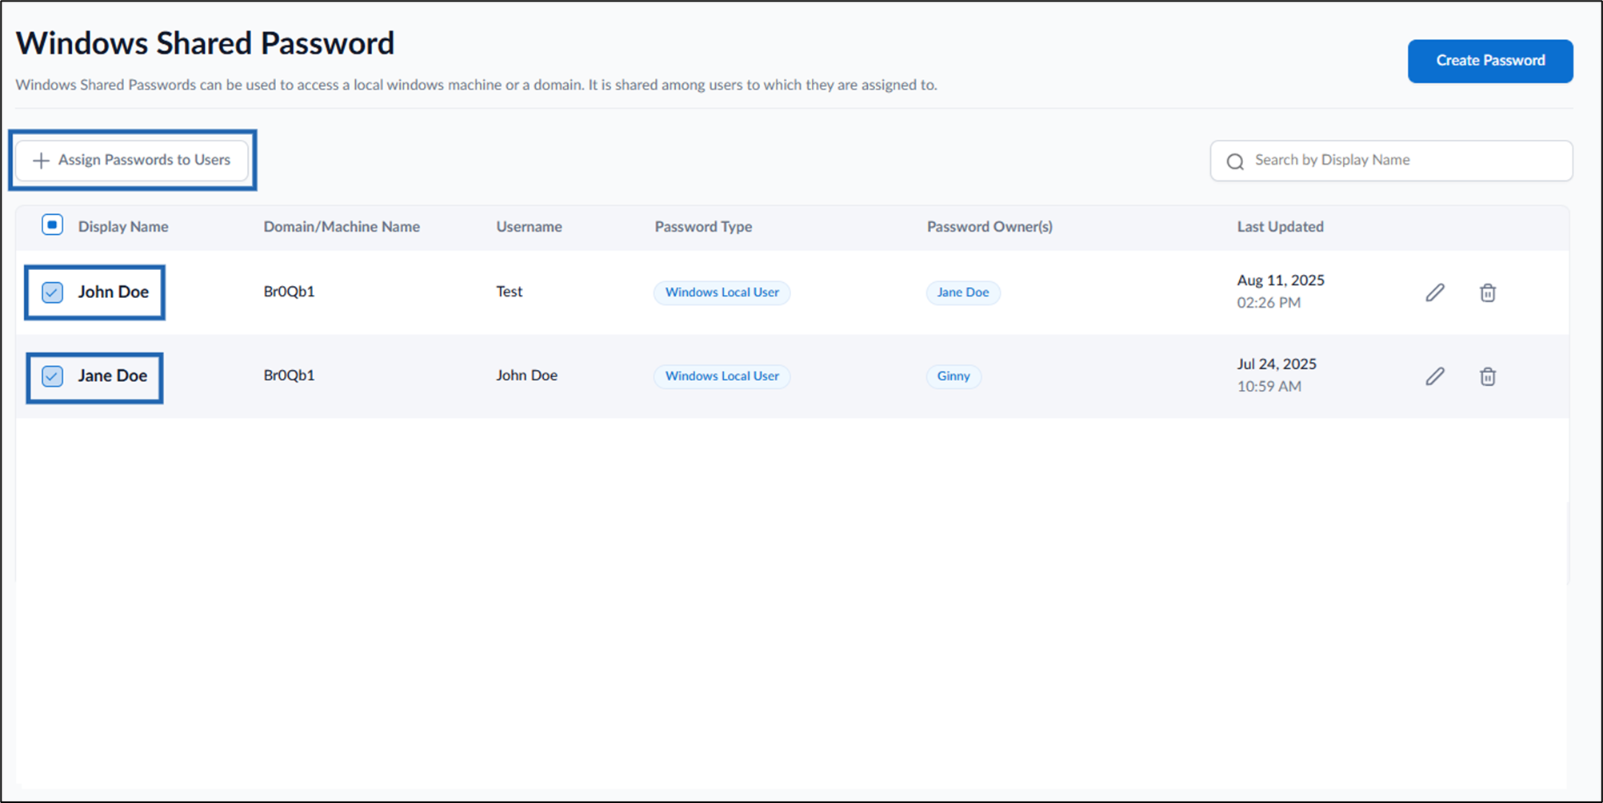Viewport: 1603px width, 803px height.
Task: Focus the Search by Display Name field
Action: (x=1391, y=161)
